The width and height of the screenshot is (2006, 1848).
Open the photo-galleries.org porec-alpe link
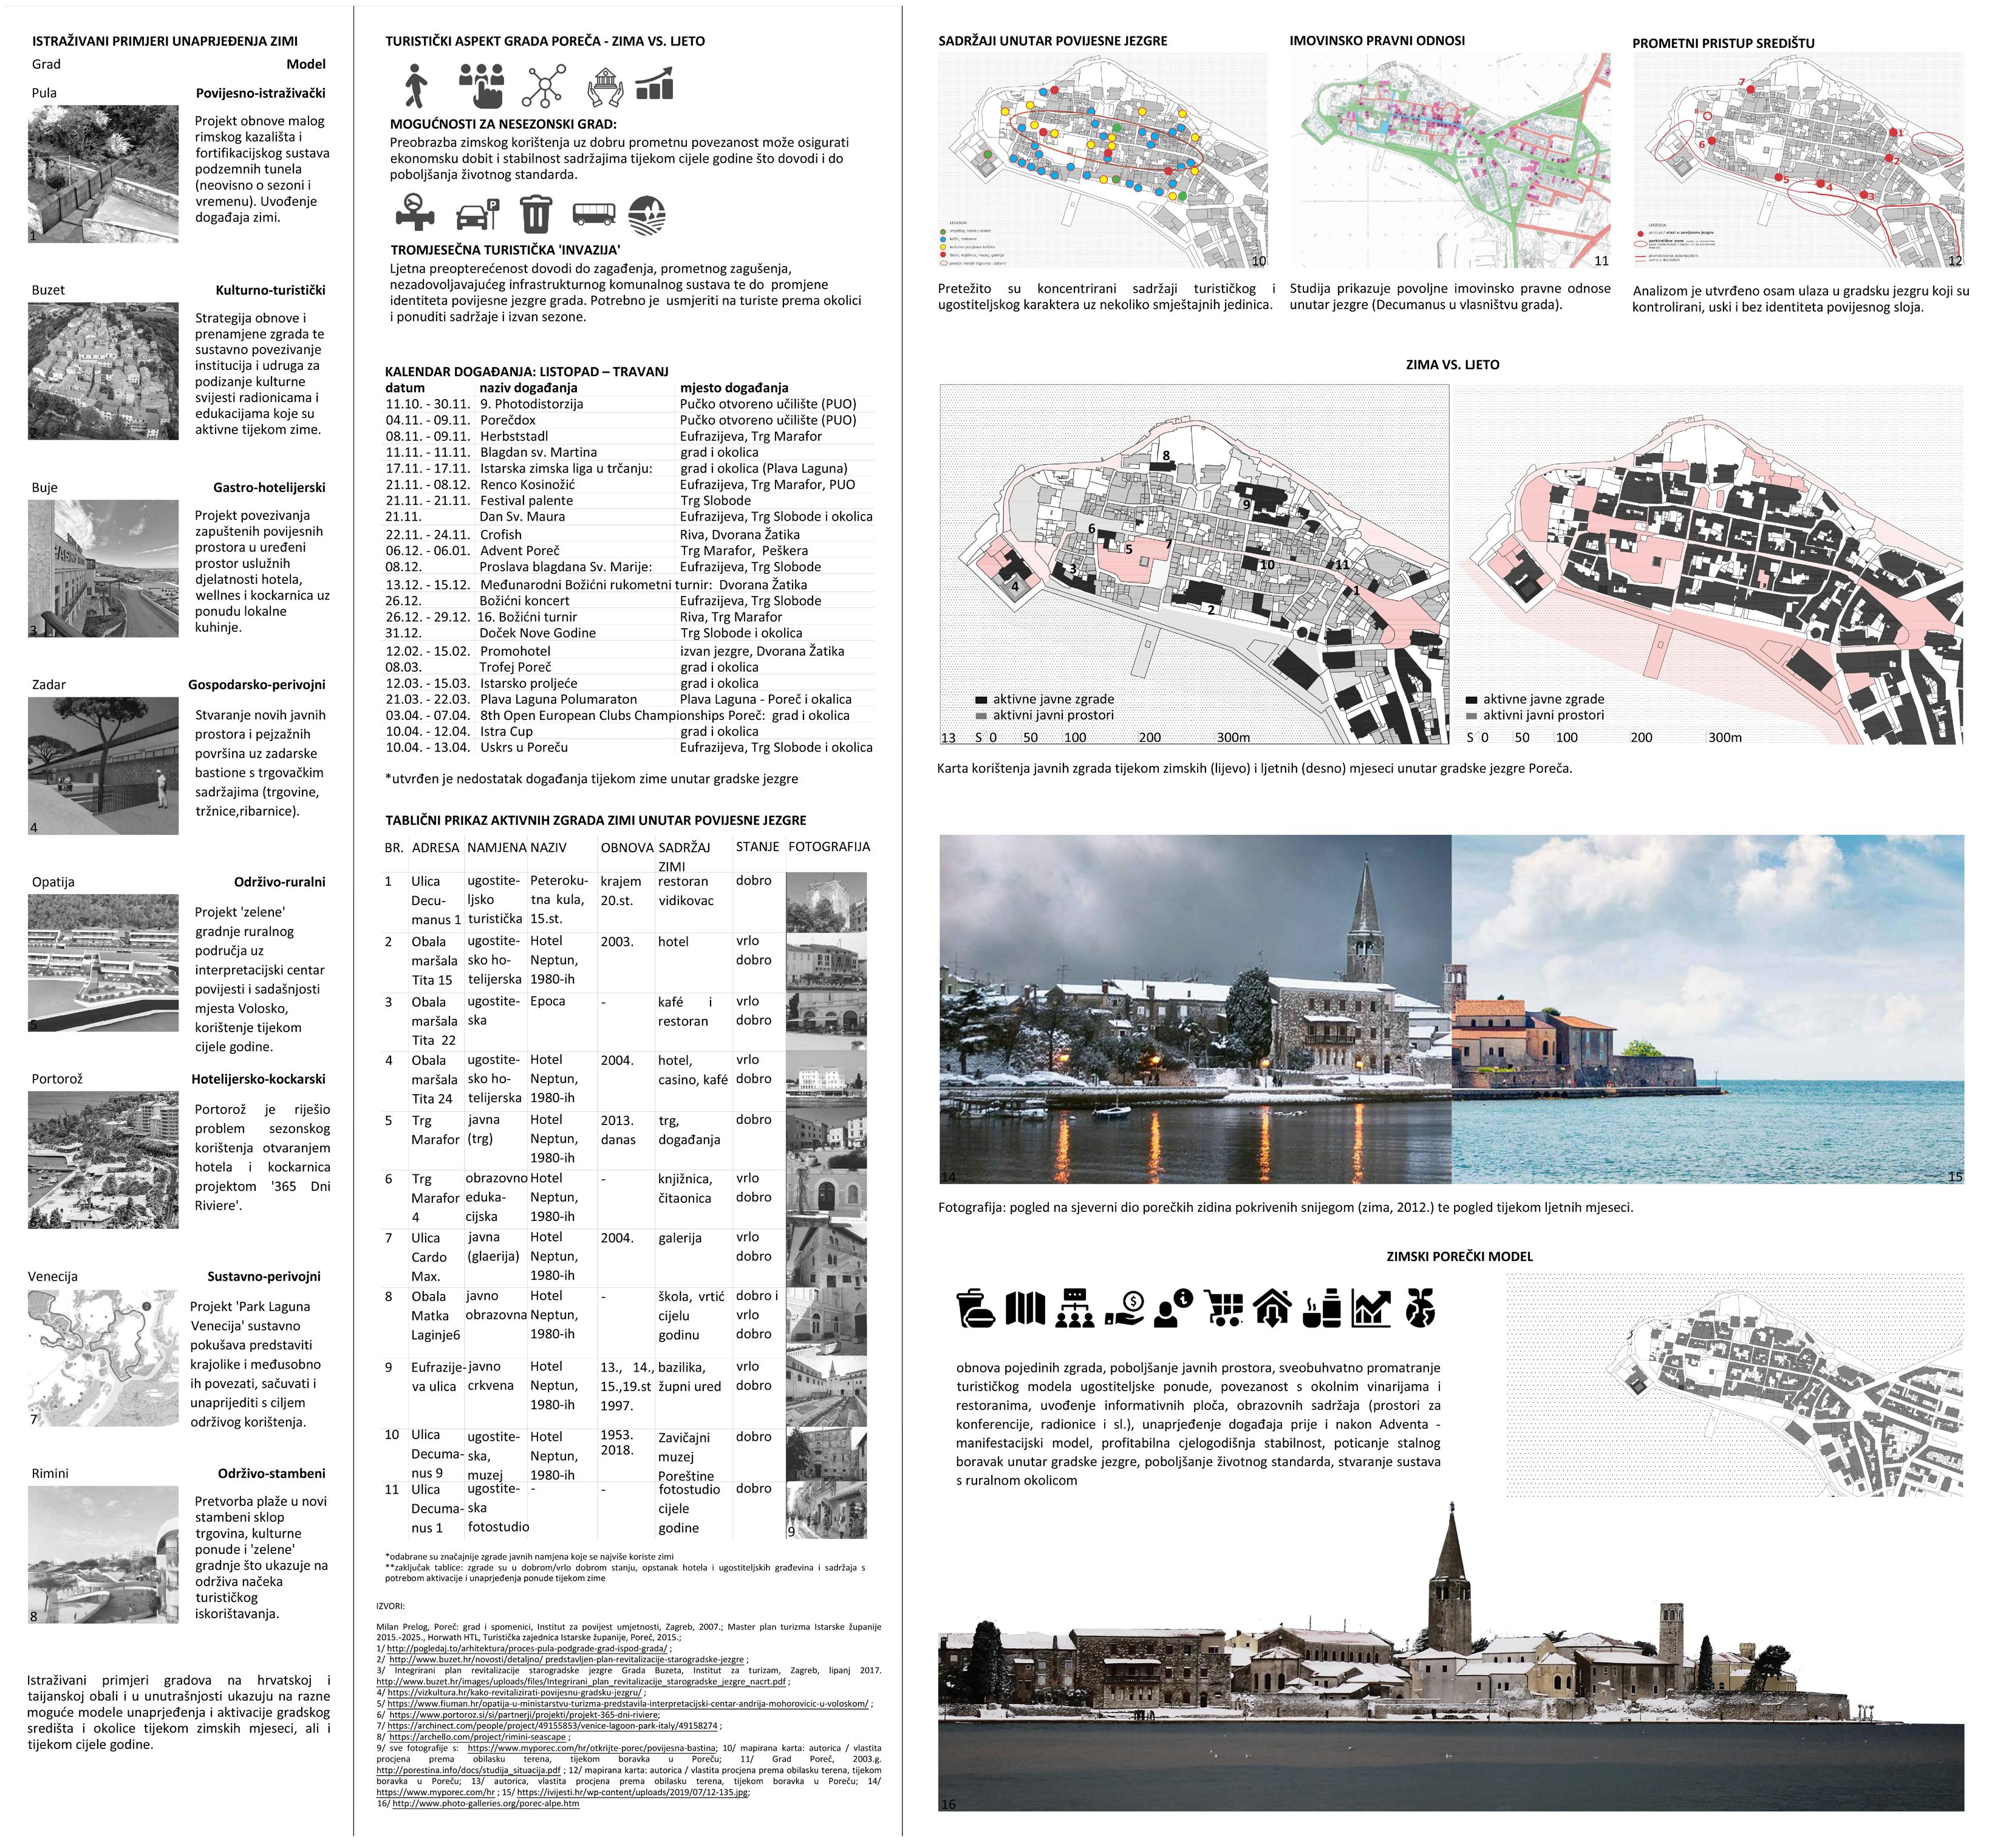point(485,1803)
